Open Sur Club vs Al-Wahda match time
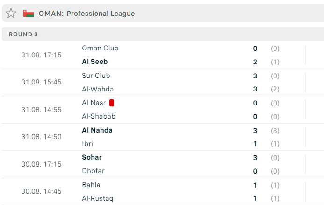The image size is (324, 210). [42, 82]
